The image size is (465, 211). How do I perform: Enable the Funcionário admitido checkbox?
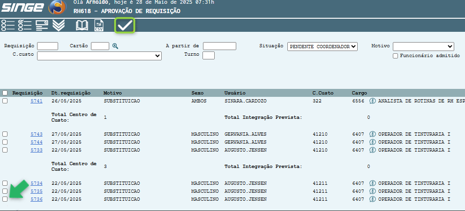point(395,56)
